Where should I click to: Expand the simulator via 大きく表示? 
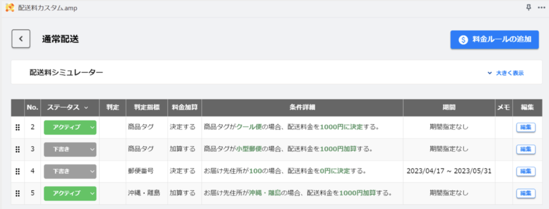tap(505, 73)
